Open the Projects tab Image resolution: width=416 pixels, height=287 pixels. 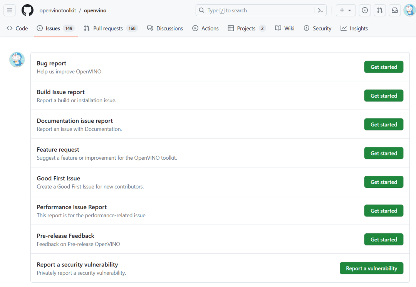[x=247, y=29]
